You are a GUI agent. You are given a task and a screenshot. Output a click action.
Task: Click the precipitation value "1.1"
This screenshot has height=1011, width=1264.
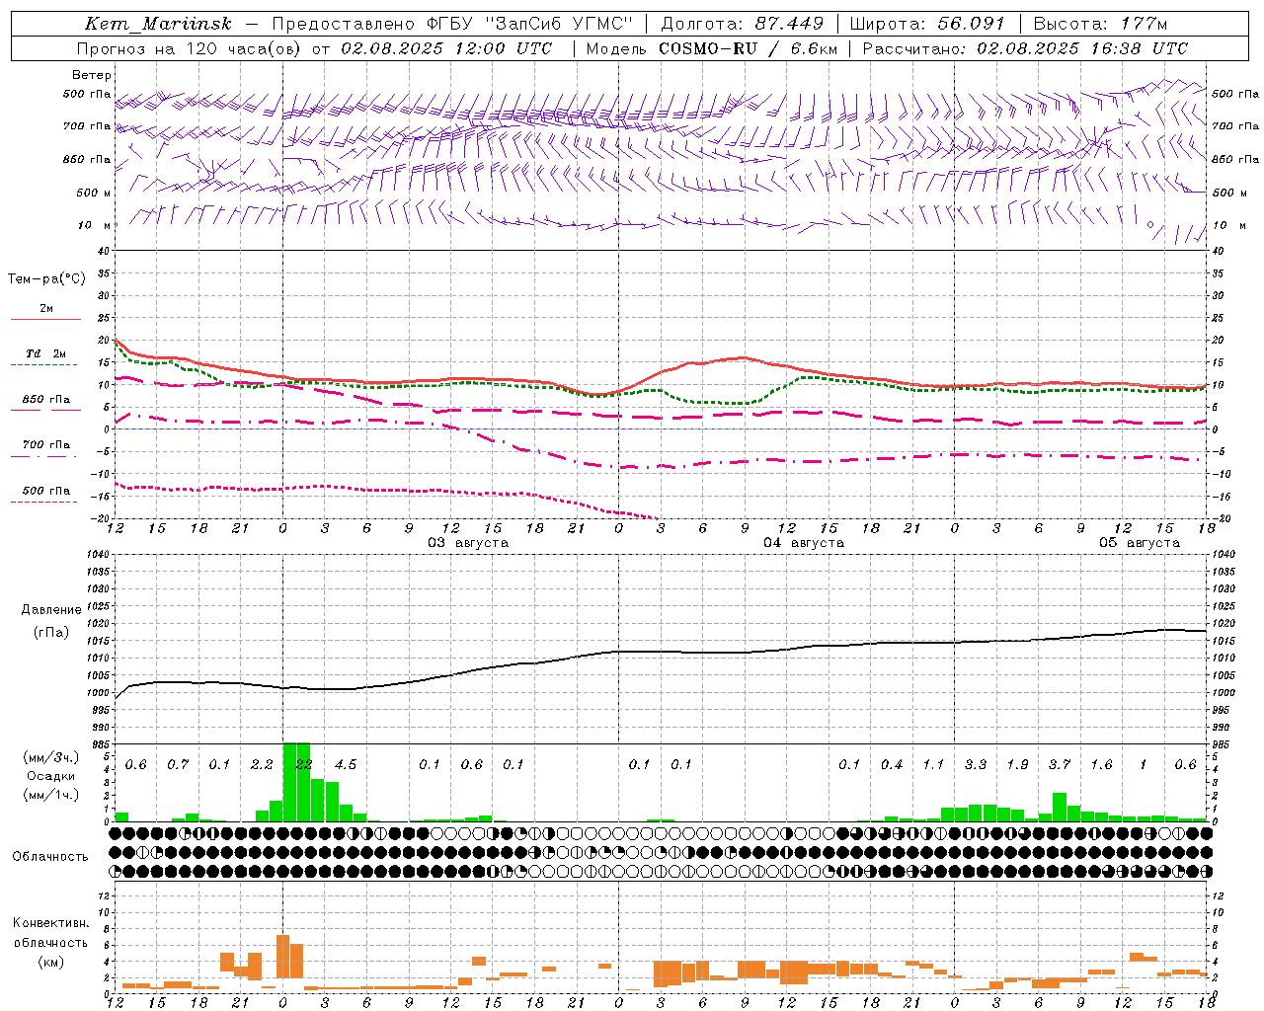point(933,765)
